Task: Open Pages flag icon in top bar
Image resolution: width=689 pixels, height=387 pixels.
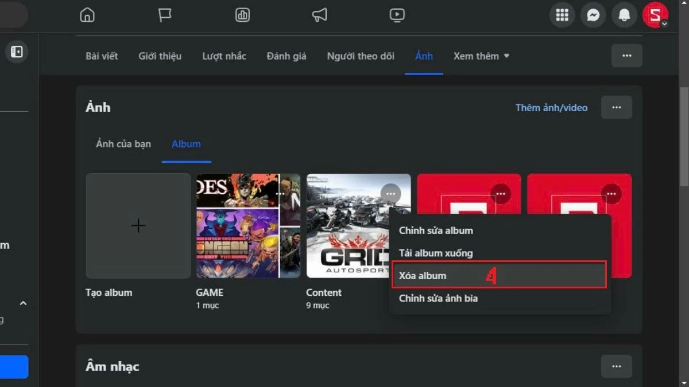Action: 165,15
